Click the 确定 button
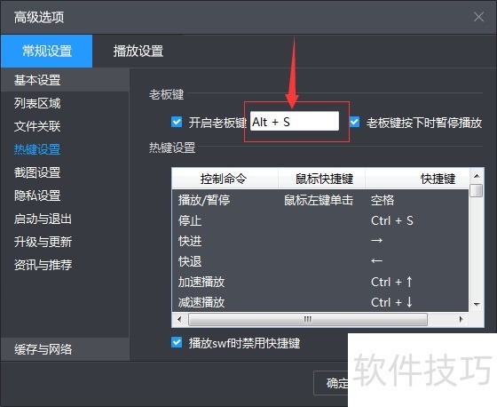This screenshot has width=497, height=407. (331, 383)
